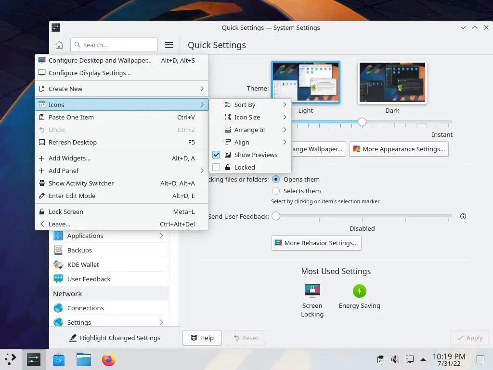Viewport: 493px width, 370px height.
Task: Choose Configure Desktop and Wallpaper menu entry
Action: [122, 60]
